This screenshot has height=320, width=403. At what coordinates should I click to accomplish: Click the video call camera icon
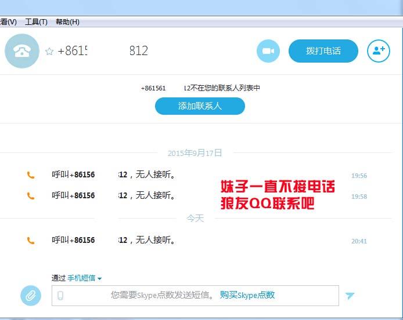268,51
